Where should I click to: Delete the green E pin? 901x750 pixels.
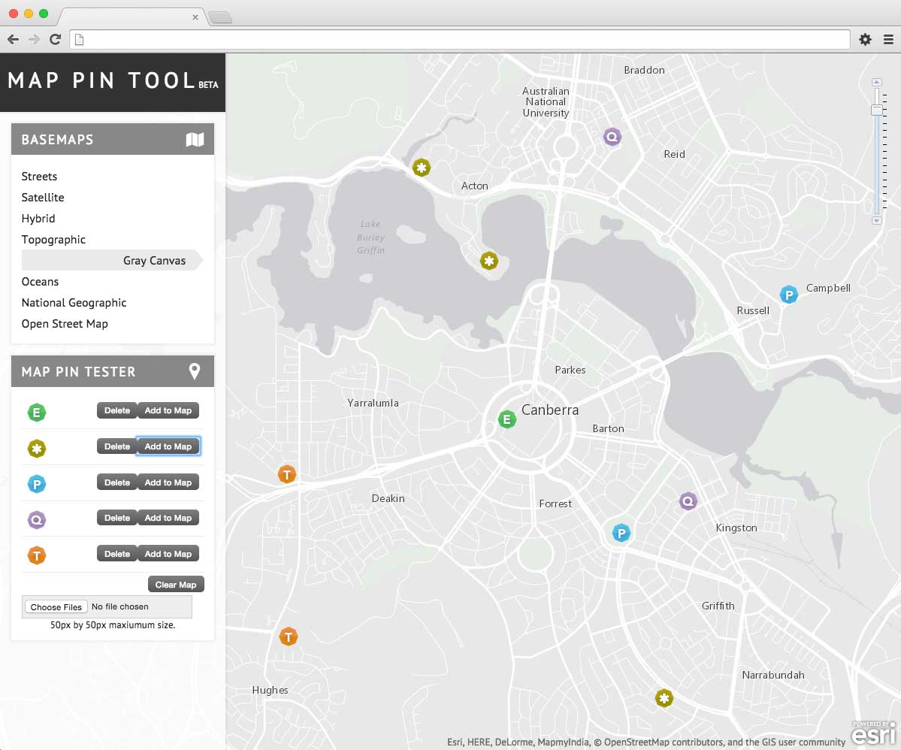117,410
